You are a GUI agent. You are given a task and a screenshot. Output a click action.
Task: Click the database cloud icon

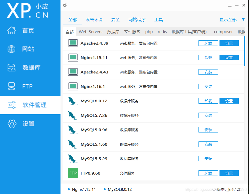(x=11, y=68)
